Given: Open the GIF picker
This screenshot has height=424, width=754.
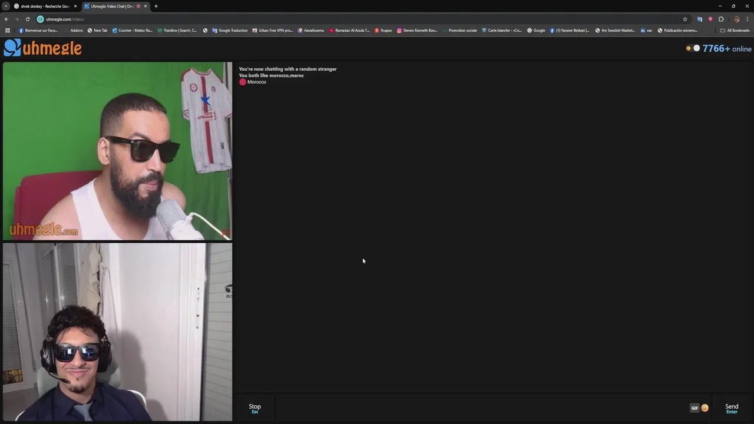Looking at the screenshot, I should [695, 408].
